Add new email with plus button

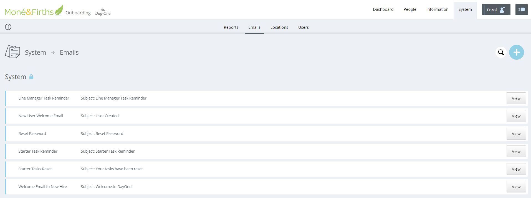(x=516, y=52)
